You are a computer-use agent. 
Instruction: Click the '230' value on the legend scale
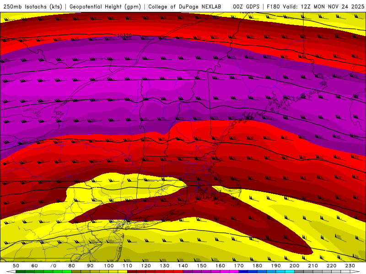[350, 266]
